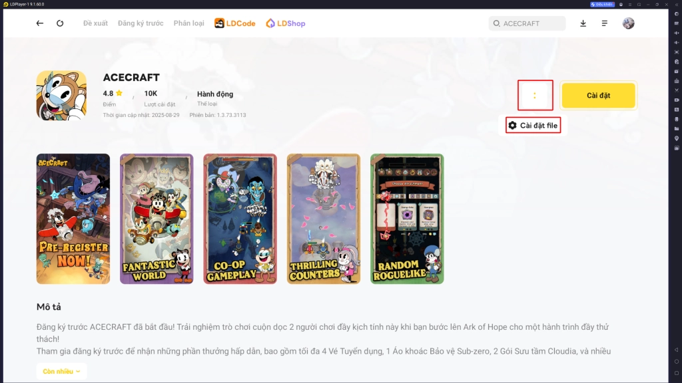
Task: Click the Hành động genre link
Action: (x=215, y=94)
